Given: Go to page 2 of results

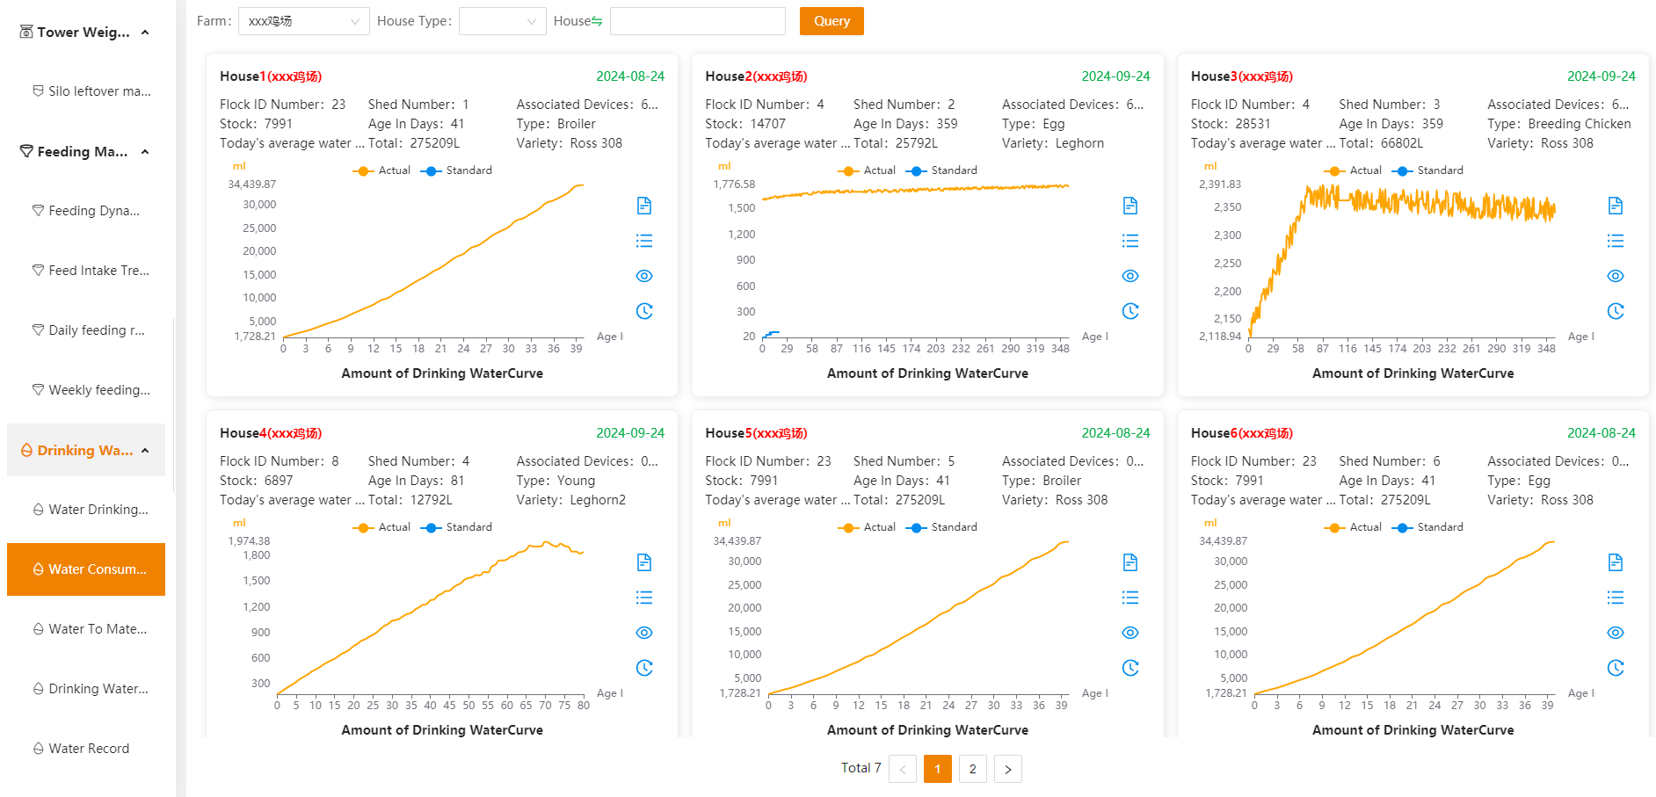Looking at the screenshot, I should point(973,769).
